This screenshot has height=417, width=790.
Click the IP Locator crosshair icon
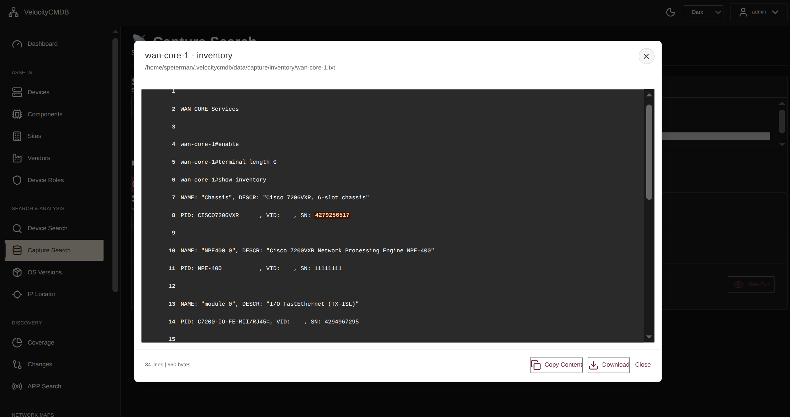pyautogui.click(x=17, y=294)
